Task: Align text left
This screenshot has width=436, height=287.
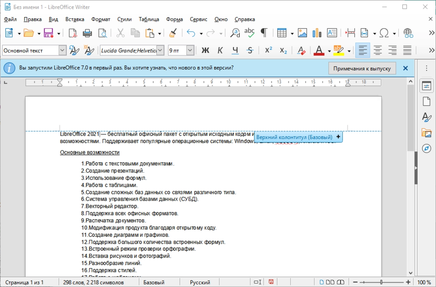Action: coord(363,50)
